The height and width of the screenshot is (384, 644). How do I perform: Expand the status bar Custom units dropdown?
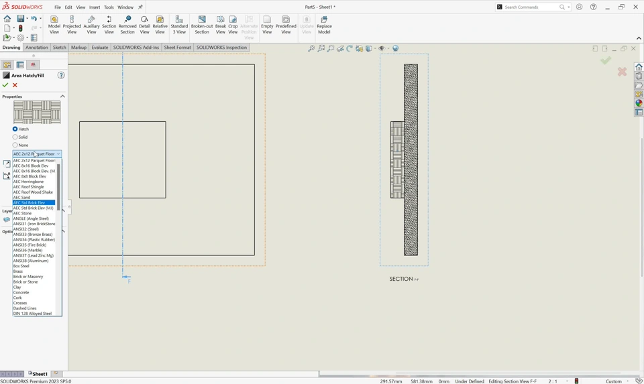click(627, 381)
